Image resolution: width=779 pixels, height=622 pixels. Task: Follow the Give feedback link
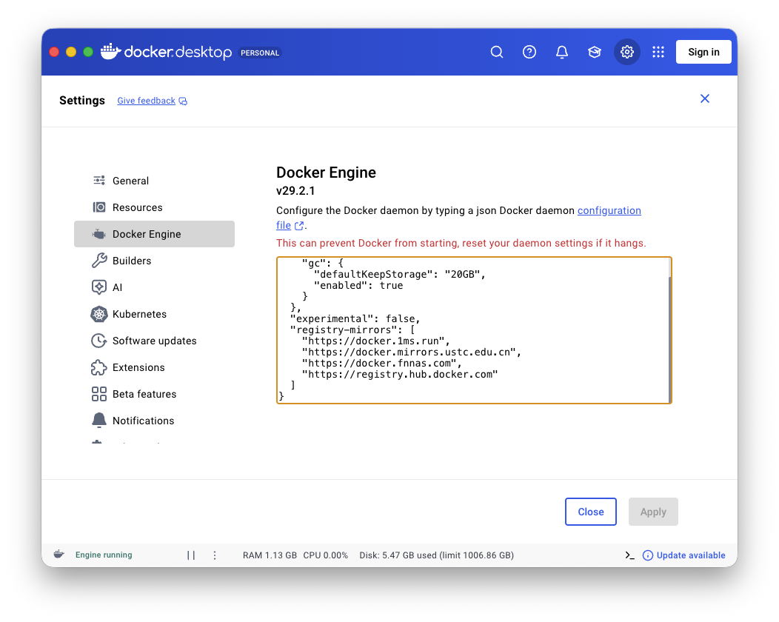(x=147, y=101)
